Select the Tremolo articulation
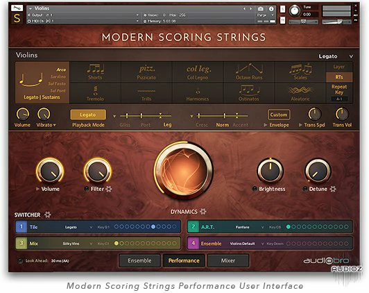369x293 pixels. click(x=95, y=93)
